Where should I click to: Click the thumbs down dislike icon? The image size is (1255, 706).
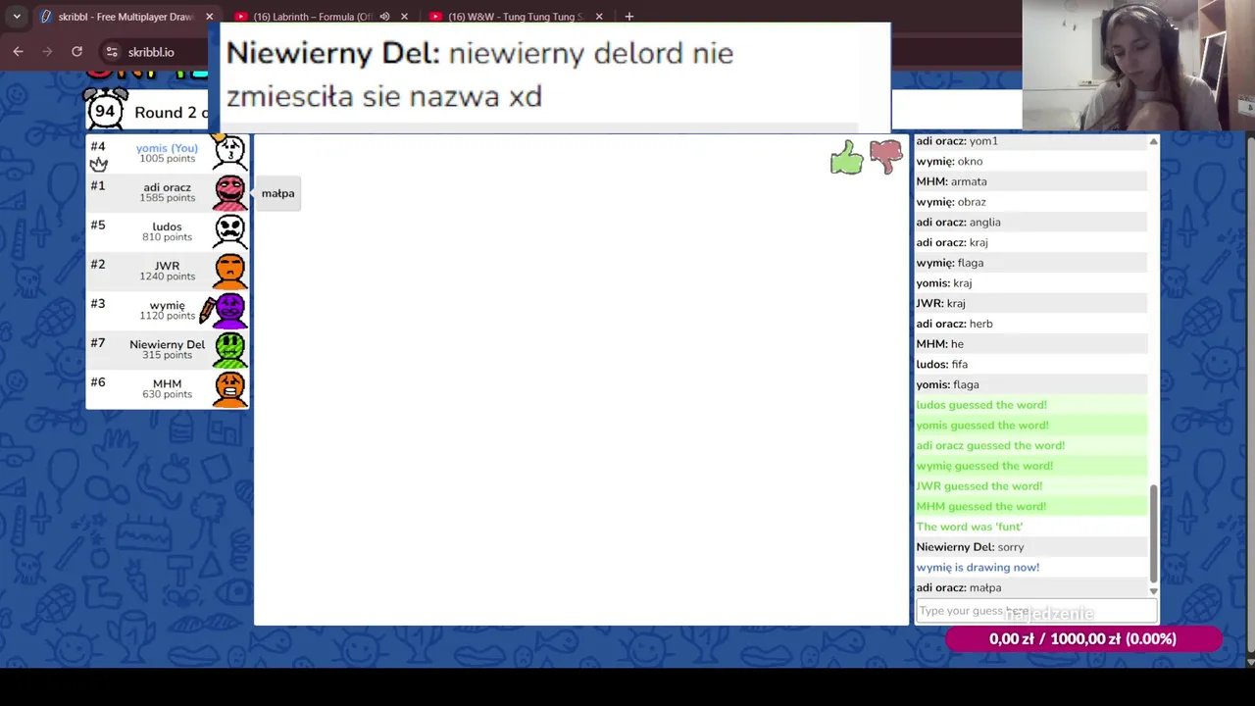(x=885, y=157)
